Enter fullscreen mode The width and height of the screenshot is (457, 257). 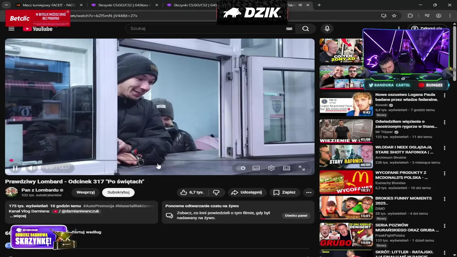click(302, 168)
